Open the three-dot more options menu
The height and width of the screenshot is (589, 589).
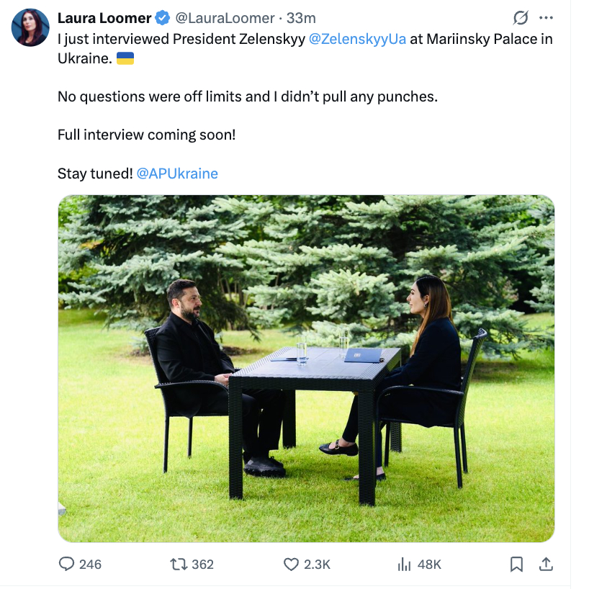coord(546,18)
